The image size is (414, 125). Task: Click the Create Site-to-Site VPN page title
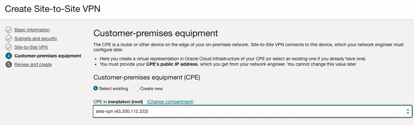coord(52,9)
